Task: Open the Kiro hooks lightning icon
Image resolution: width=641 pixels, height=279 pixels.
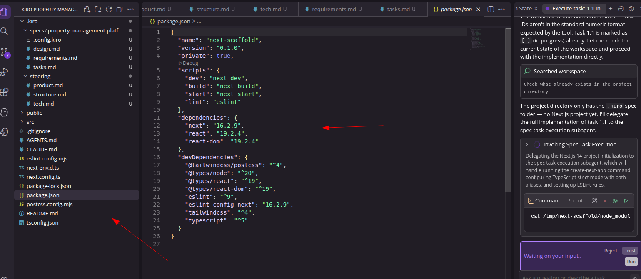Action: [x=5, y=132]
